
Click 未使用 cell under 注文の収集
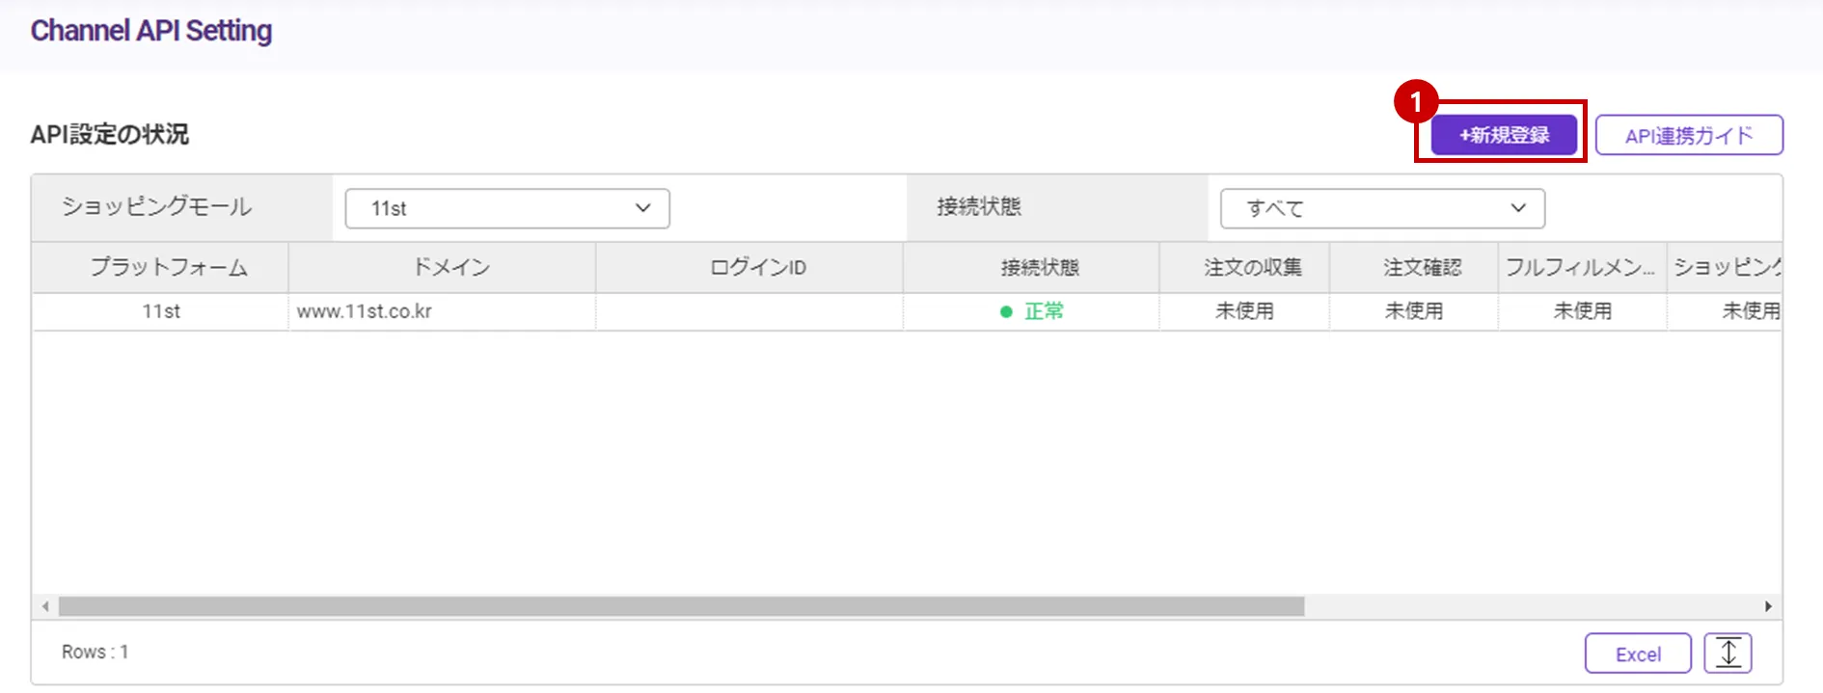[1244, 311]
